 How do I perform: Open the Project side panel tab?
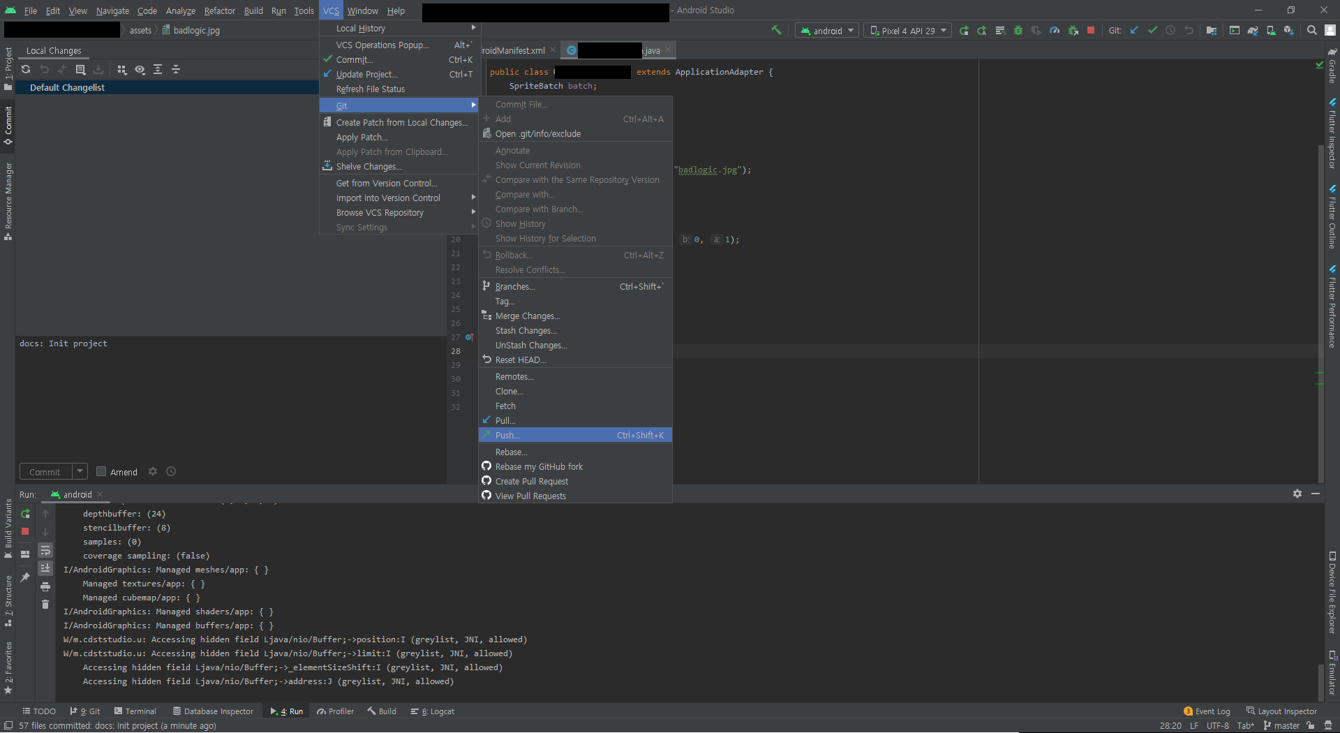[8, 68]
